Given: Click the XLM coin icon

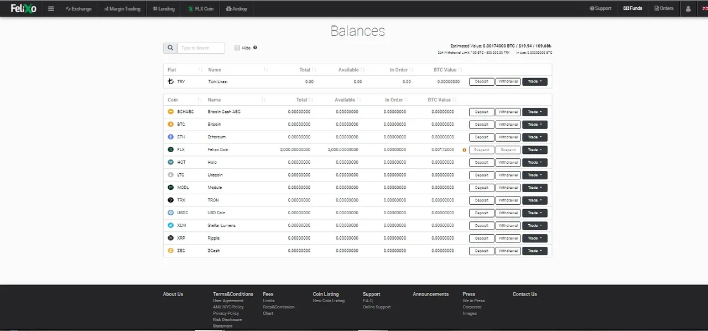Looking at the screenshot, I should (170, 225).
